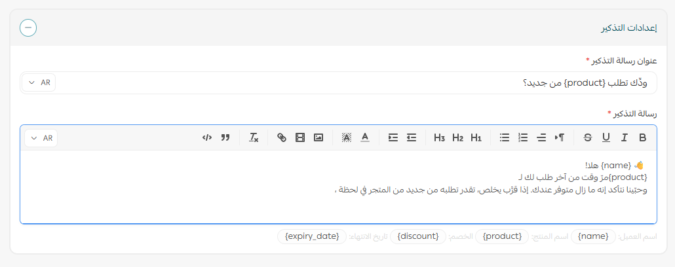Apply Heading 1 style
The image size is (675, 267).
point(476,137)
